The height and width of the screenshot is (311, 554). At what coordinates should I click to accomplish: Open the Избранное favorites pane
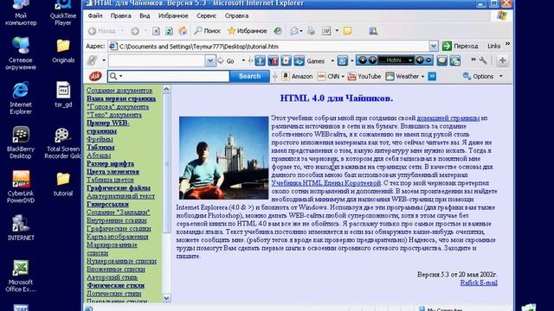click(x=248, y=31)
